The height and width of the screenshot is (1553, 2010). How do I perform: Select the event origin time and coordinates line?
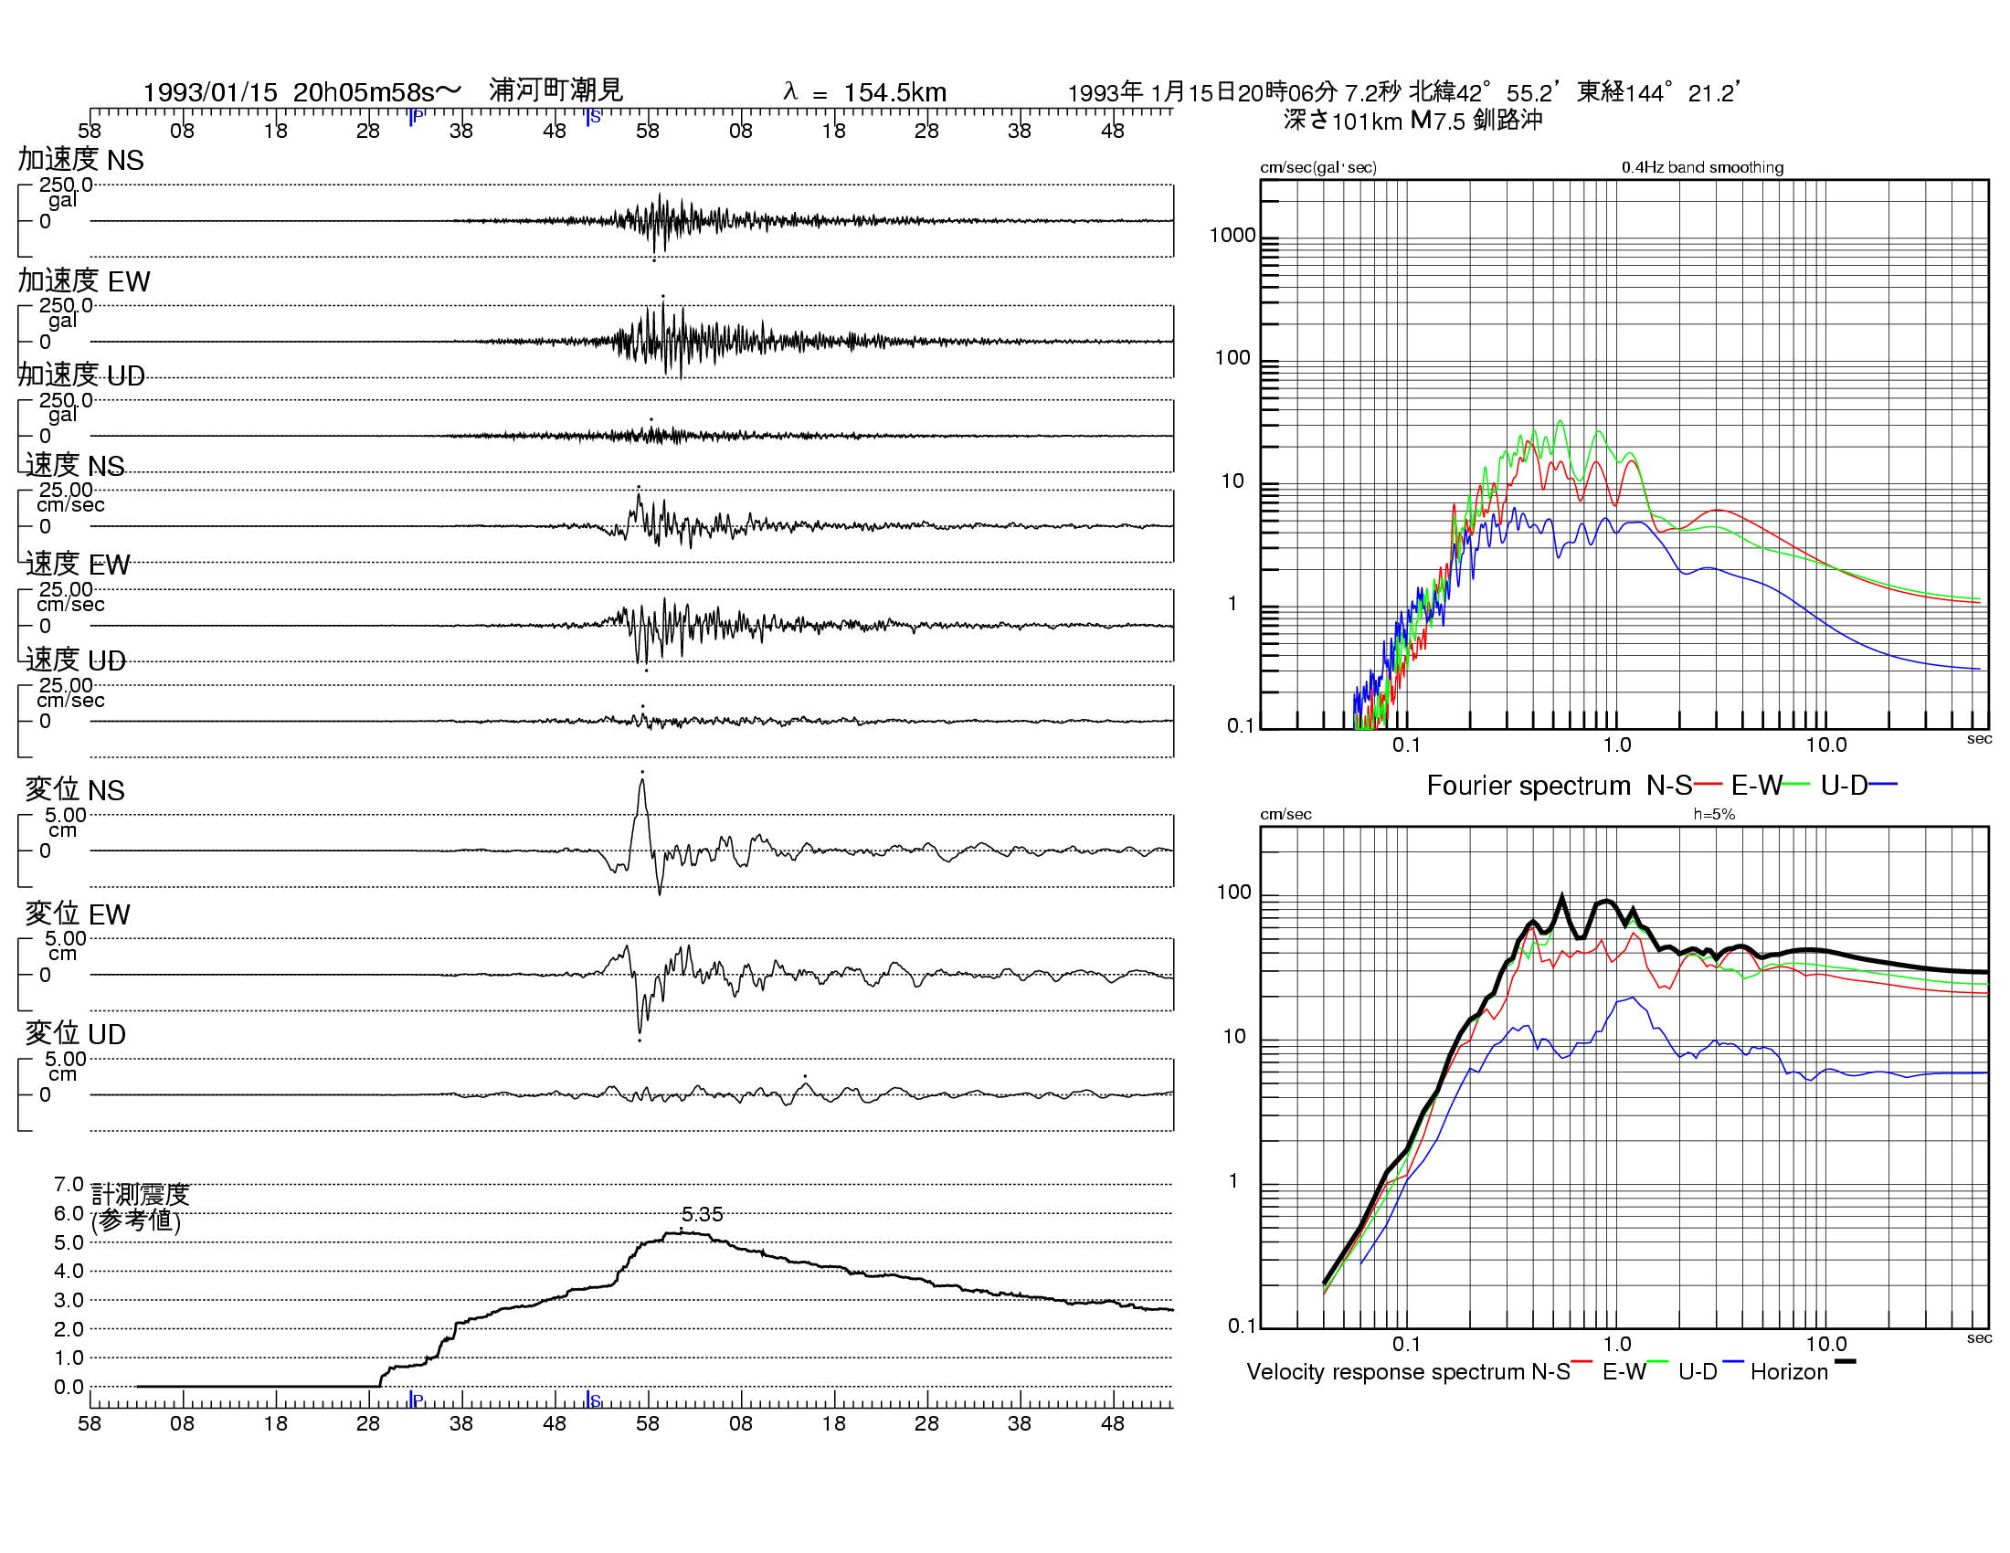[x=1403, y=92]
